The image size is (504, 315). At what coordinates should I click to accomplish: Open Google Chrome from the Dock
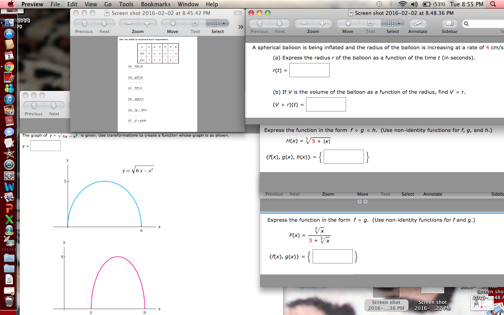(x=9, y=67)
